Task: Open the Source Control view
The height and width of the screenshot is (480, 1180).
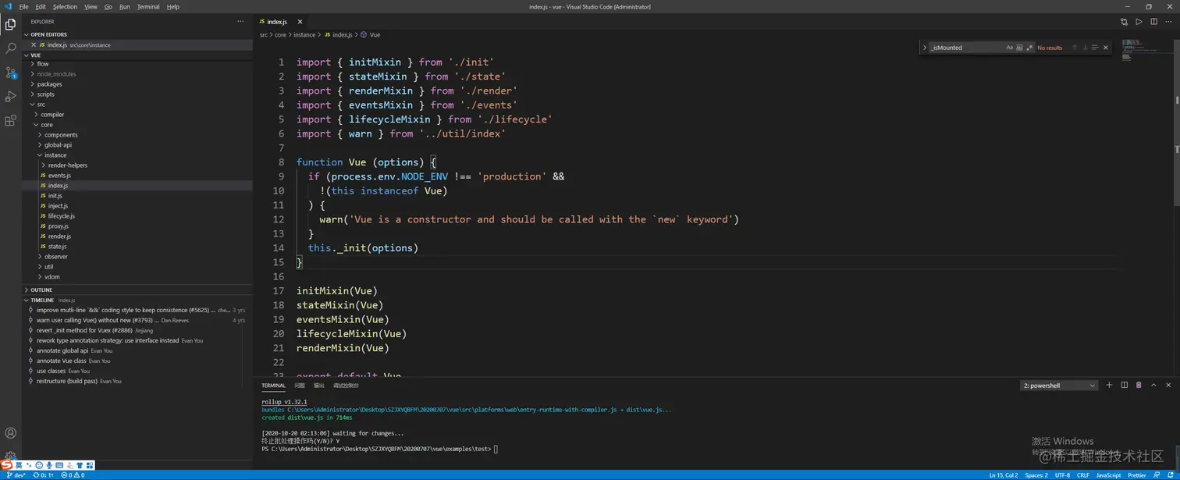Action: (x=11, y=73)
